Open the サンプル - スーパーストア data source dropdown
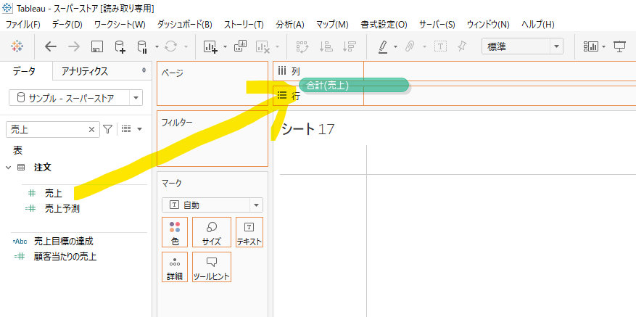Screen dimensions: 636x317 [x=136, y=98]
